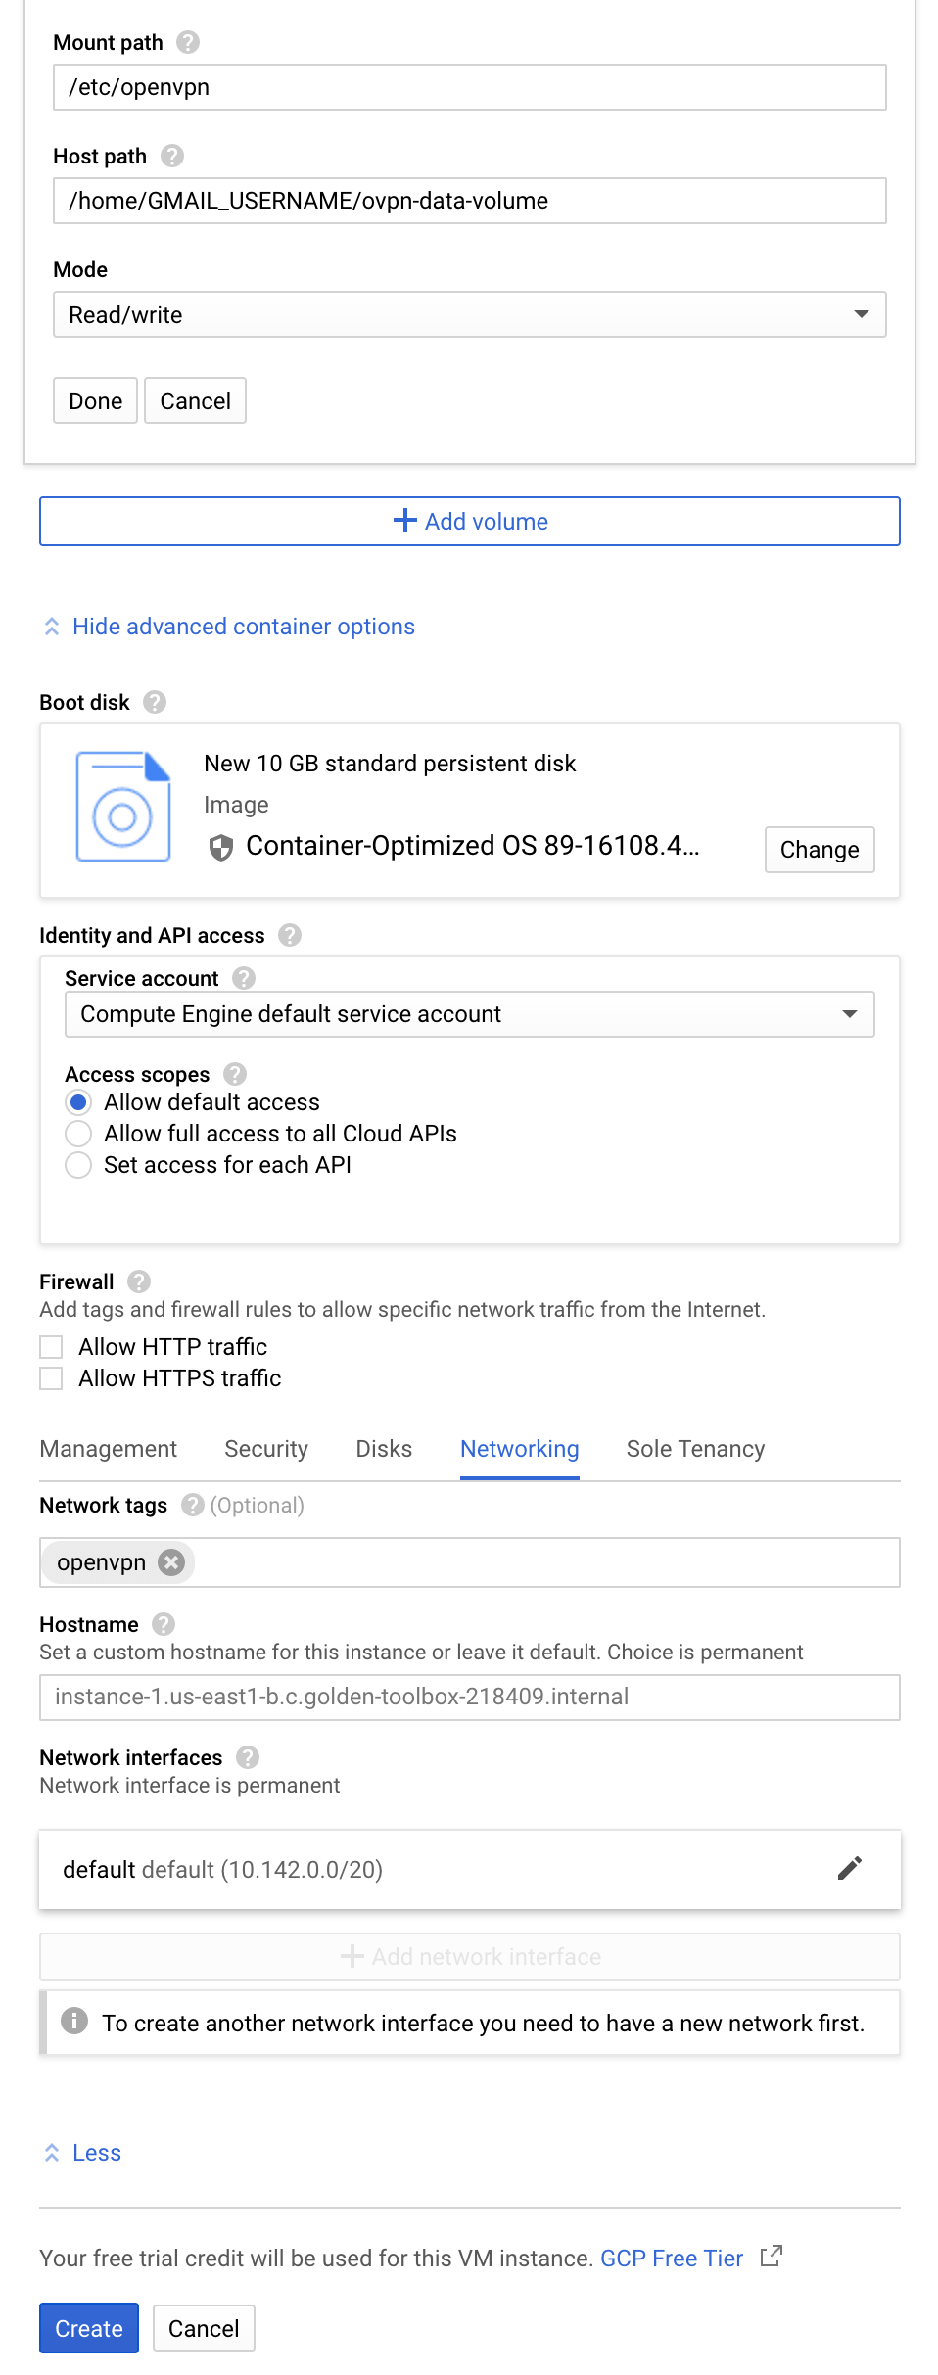This screenshot has width=938, height=2375.
Task: Open the Service account dropdown
Action: pyautogui.click(x=469, y=1014)
